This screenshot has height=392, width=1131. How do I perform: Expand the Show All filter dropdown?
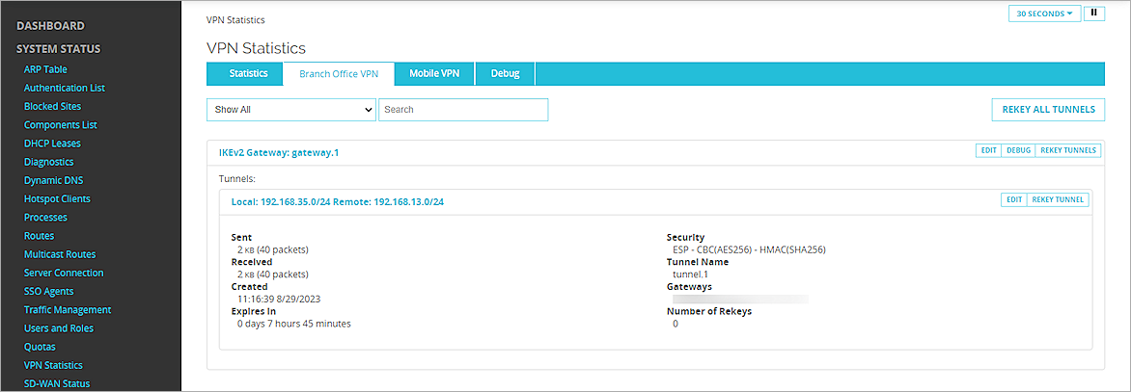click(x=290, y=110)
